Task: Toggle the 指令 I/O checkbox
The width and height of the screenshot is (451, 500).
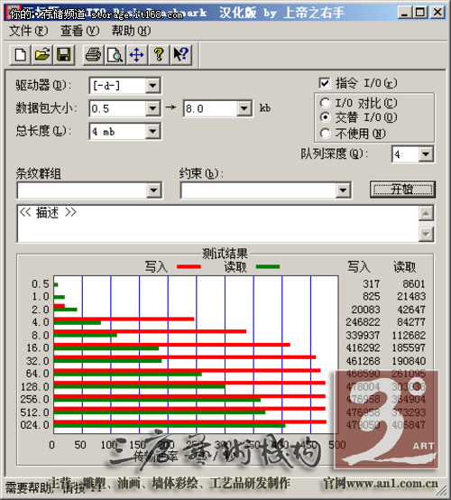Action: [x=324, y=84]
